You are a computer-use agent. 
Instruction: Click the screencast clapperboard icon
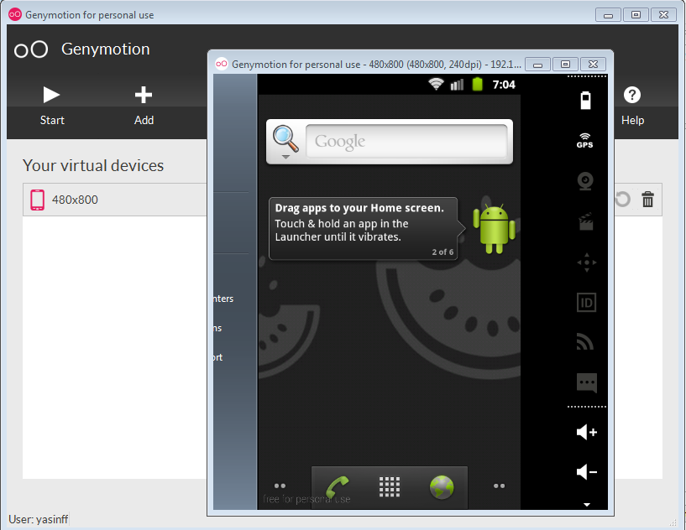click(586, 221)
